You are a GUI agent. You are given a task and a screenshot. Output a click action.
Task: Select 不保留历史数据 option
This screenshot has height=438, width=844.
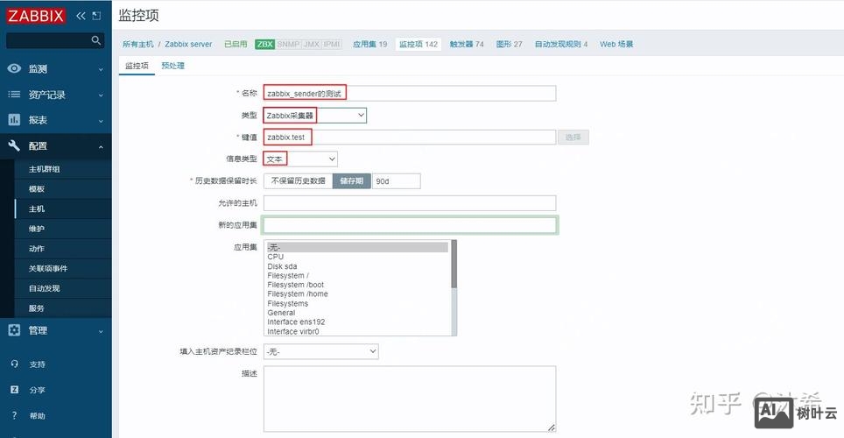pyautogui.click(x=299, y=181)
